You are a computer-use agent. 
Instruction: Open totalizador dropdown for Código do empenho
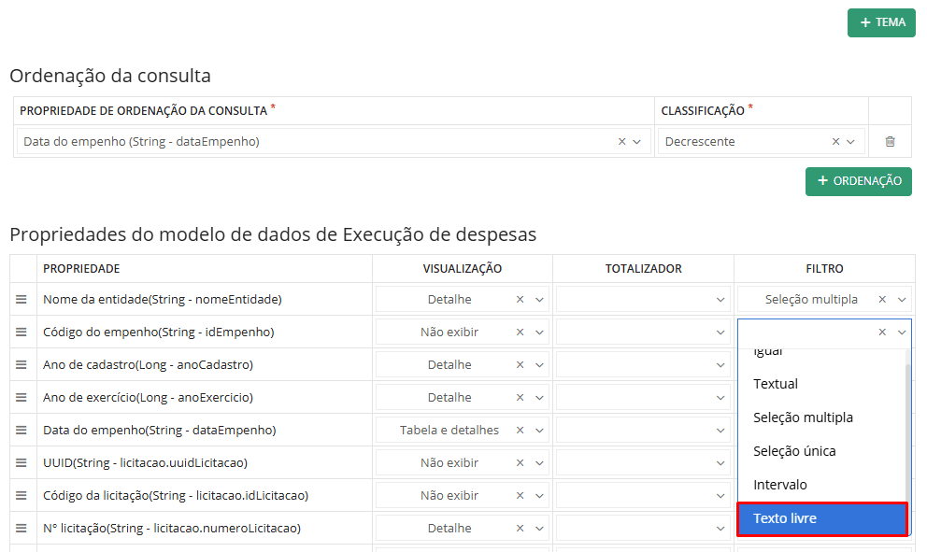[x=720, y=333]
